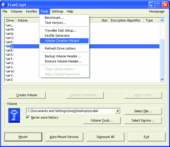
Task: Open the Keyfiles menu
Action: pos(32,11)
